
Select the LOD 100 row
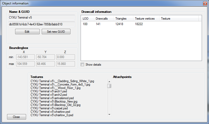[141, 24]
